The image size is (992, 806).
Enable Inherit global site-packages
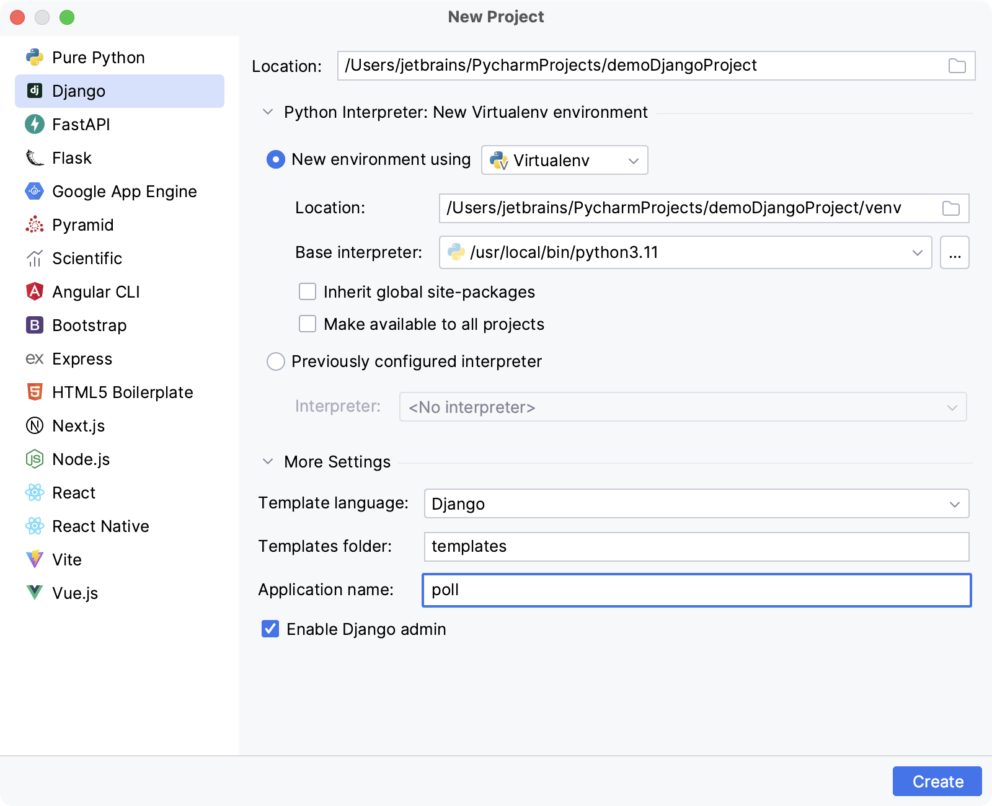tap(307, 291)
